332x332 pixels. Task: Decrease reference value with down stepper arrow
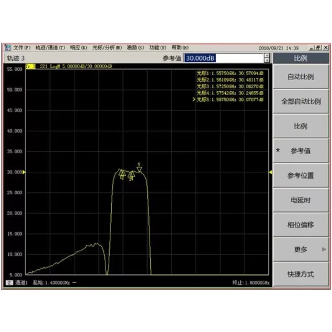click(267, 60)
